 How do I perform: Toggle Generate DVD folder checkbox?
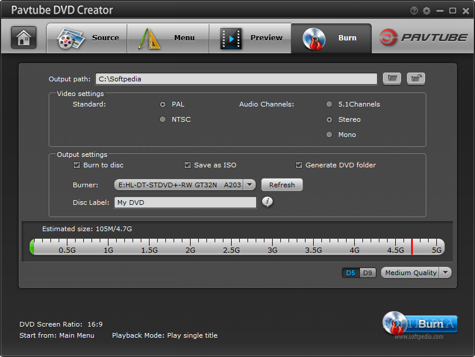click(x=299, y=165)
